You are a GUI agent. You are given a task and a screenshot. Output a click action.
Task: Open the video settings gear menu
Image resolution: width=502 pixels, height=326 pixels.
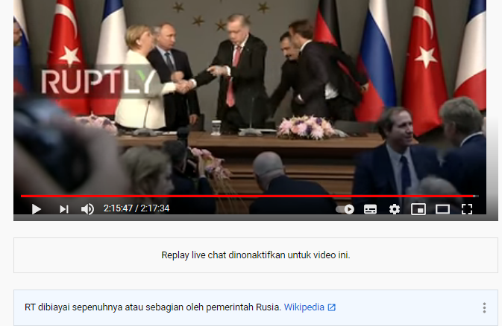[395, 209]
